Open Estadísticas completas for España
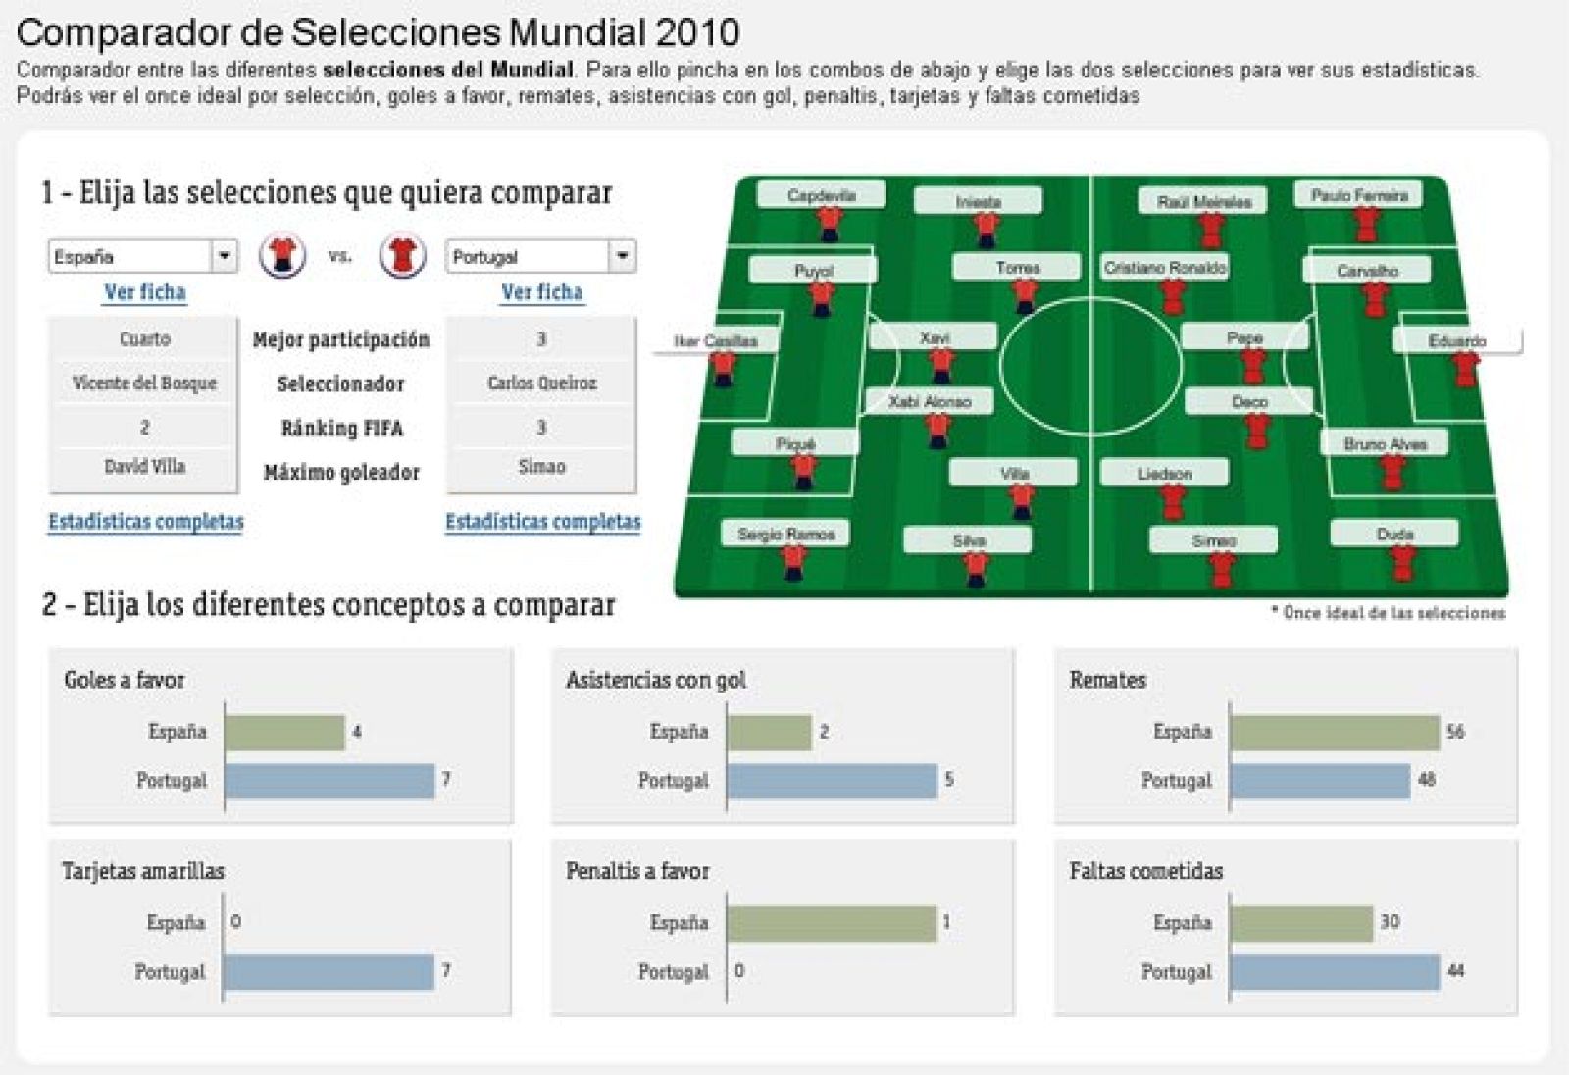Image resolution: width=1569 pixels, height=1075 pixels. tap(145, 523)
